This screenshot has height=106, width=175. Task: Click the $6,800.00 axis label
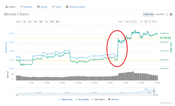pos(164,60)
